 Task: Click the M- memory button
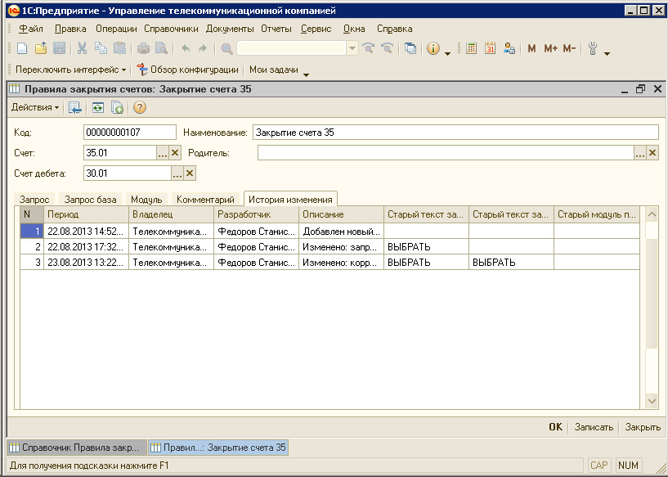[569, 48]
